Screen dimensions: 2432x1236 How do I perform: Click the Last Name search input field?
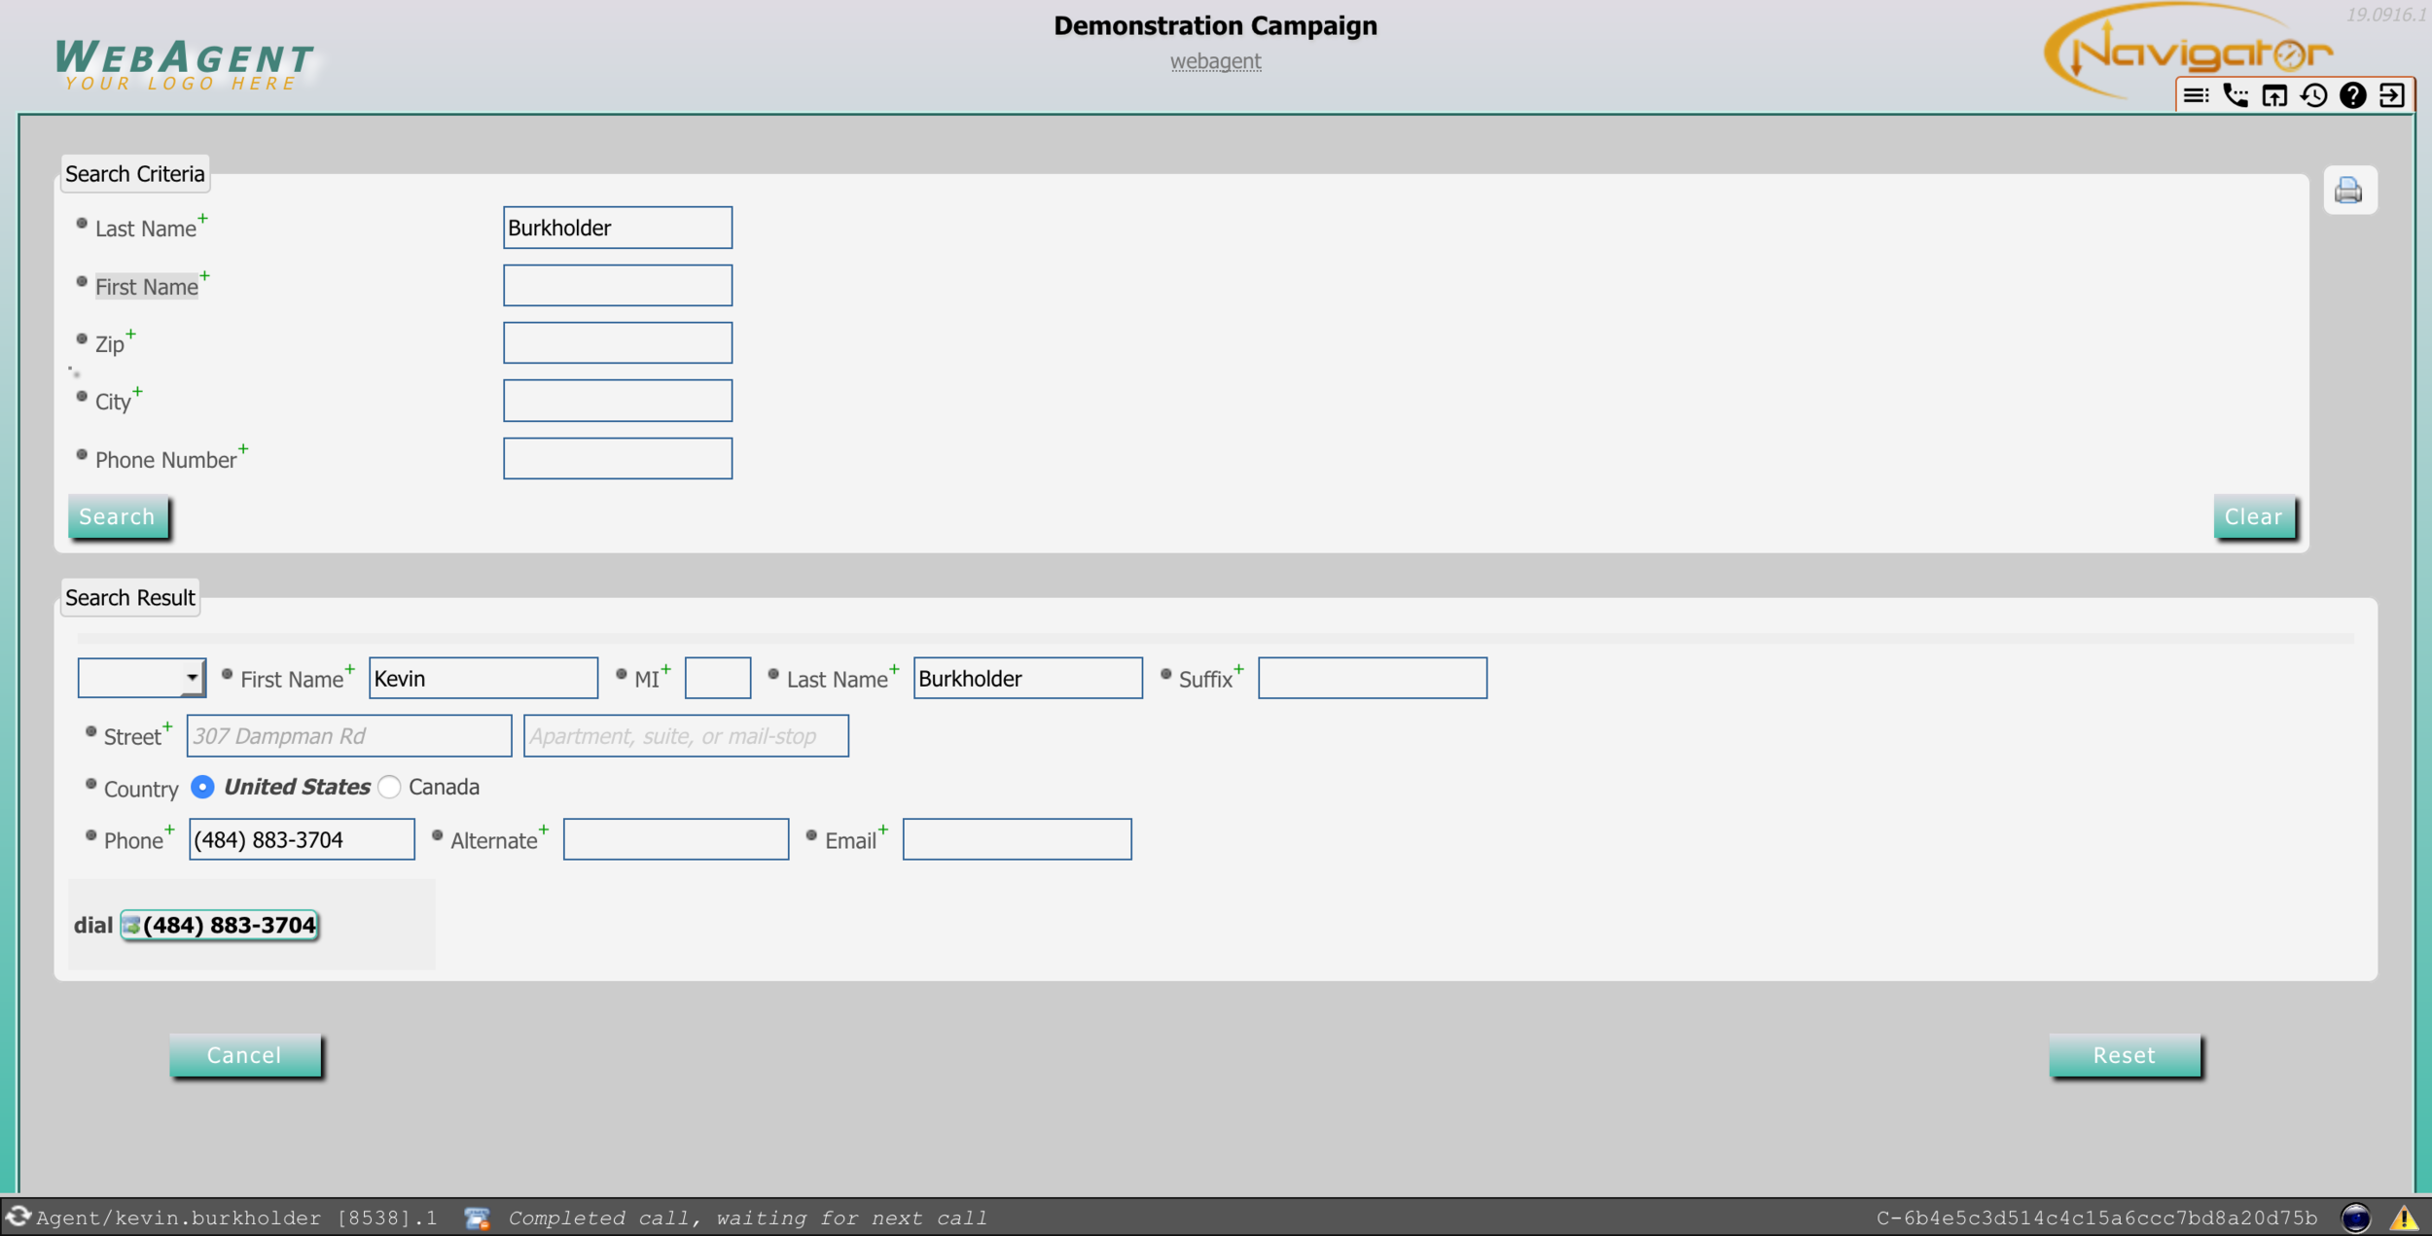pyautogui.click(x=618, y=227)
